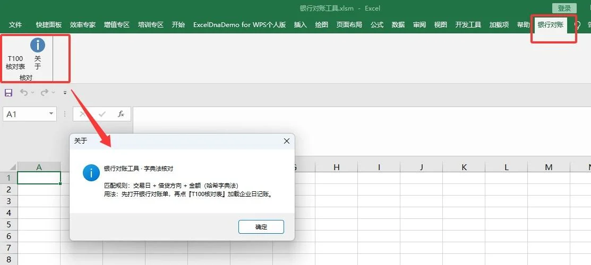Open the 文件 menu

pyautogui.click(x=15, y=25)
